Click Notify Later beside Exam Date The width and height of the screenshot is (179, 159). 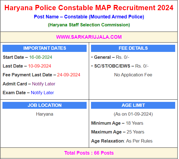[x=42, y=93]
